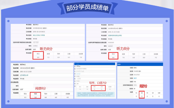Select the red-boxed 阅读 score under the 阅读9分 label
This screenshot has height=108, width=174.
(142, 95)
